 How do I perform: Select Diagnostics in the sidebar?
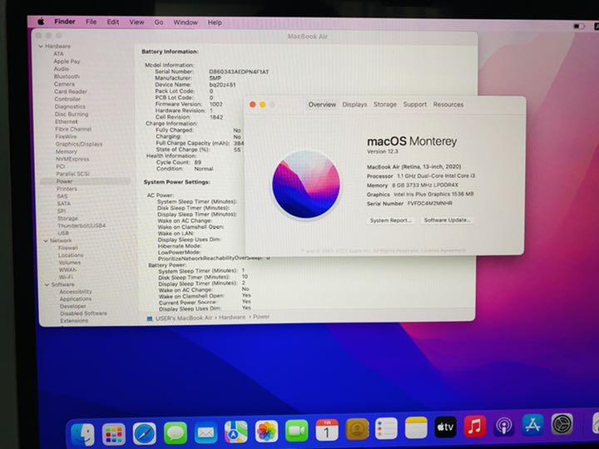click(70, 106)
